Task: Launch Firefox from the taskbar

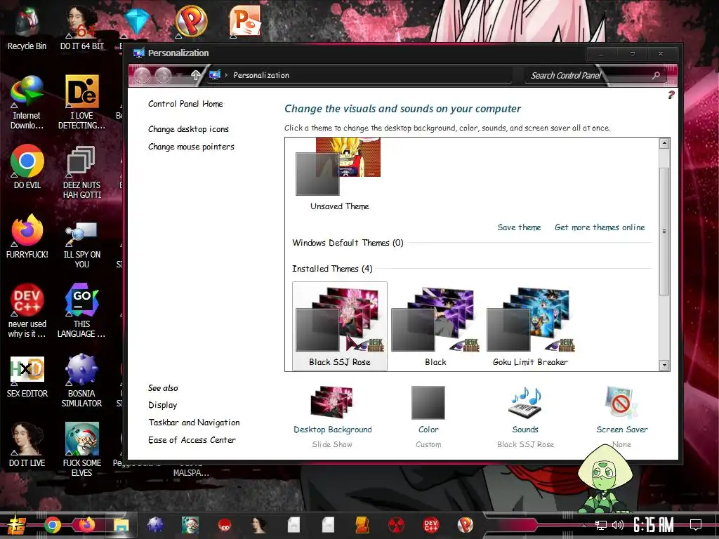Action: (x=86, y=525)
